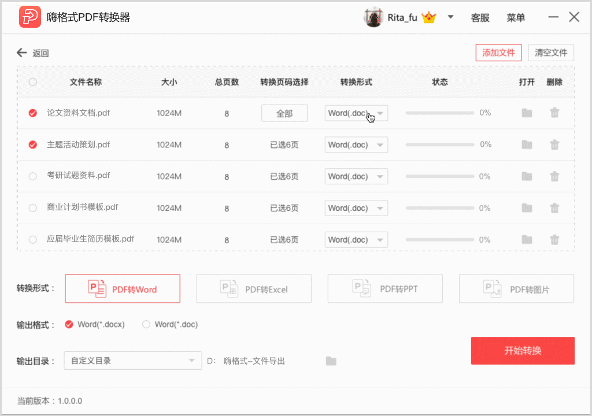Open folder icon for 考研试题资料.pdf row
The image size is (592, 416).
tap(527, 176)
